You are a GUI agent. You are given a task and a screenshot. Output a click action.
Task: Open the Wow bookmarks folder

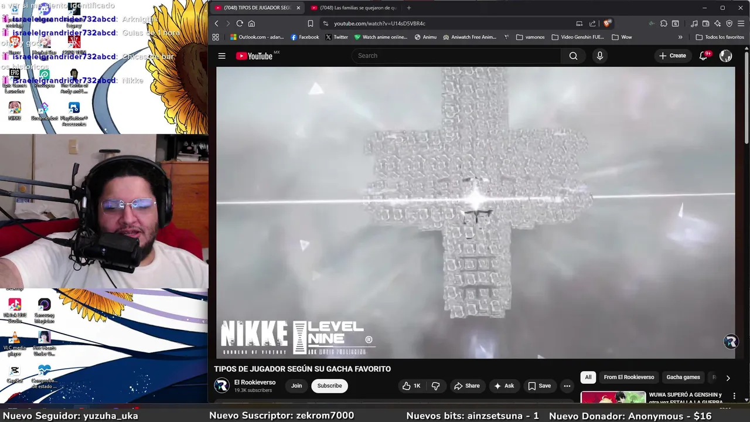[622, 37]
